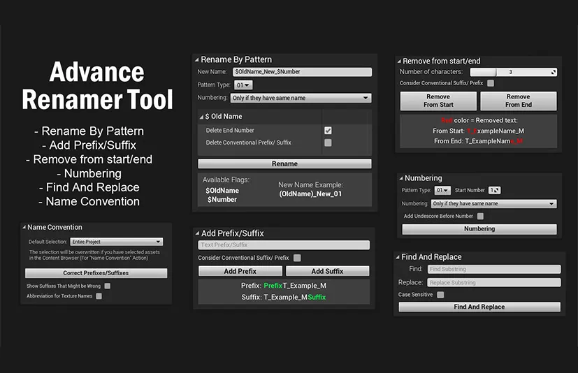Click the Start Number field
578x373 pixels.
click(x=494, y=191)
